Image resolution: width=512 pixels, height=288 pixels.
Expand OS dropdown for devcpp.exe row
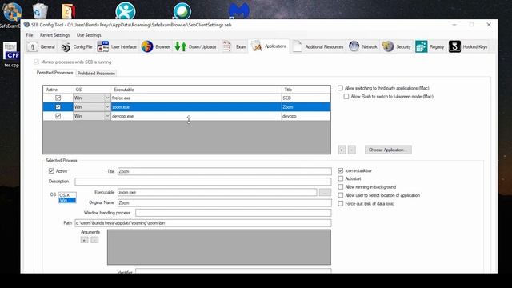pyautogui.click(x=107, y=116)
